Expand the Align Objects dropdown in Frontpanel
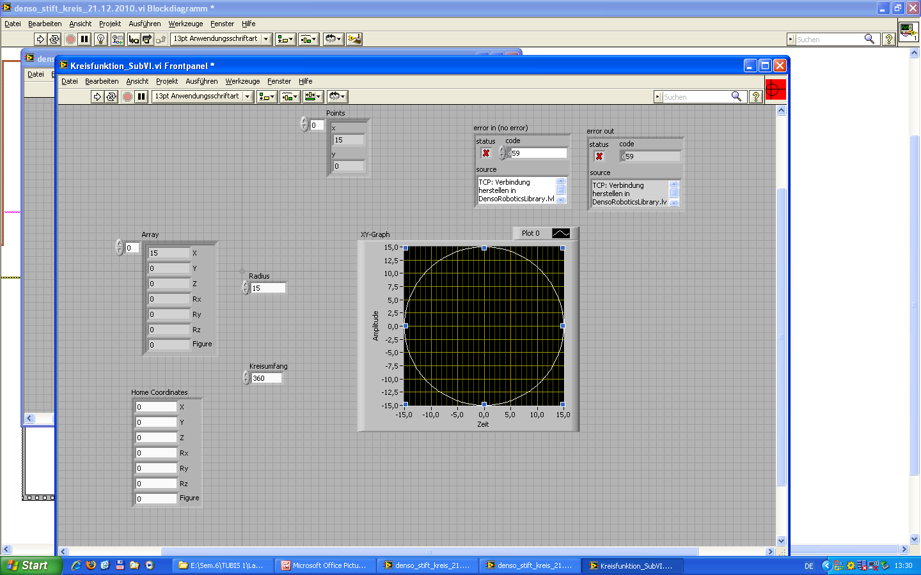Screen dimensions: 921x575 tap(266, 96)
